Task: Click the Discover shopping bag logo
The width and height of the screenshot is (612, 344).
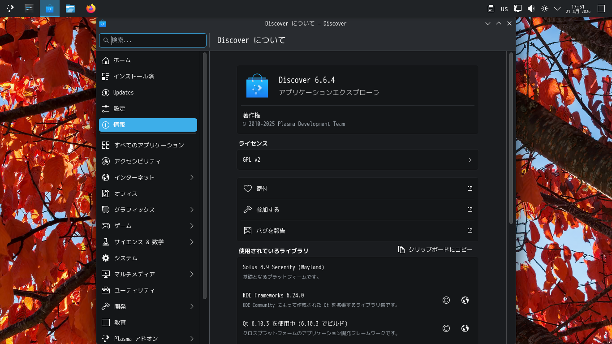Action: [257, 86]
